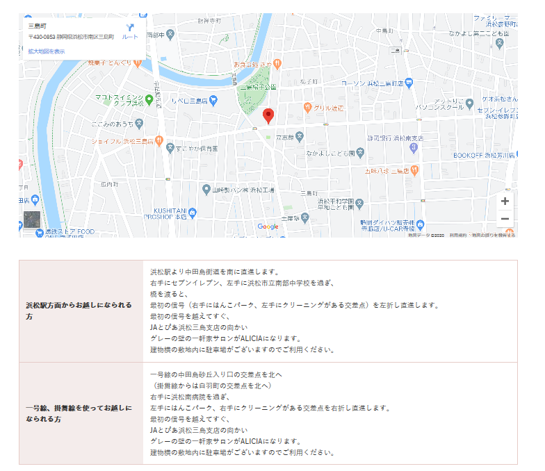Select the グリル渡辺 restaurant icon

coord(307,107)
